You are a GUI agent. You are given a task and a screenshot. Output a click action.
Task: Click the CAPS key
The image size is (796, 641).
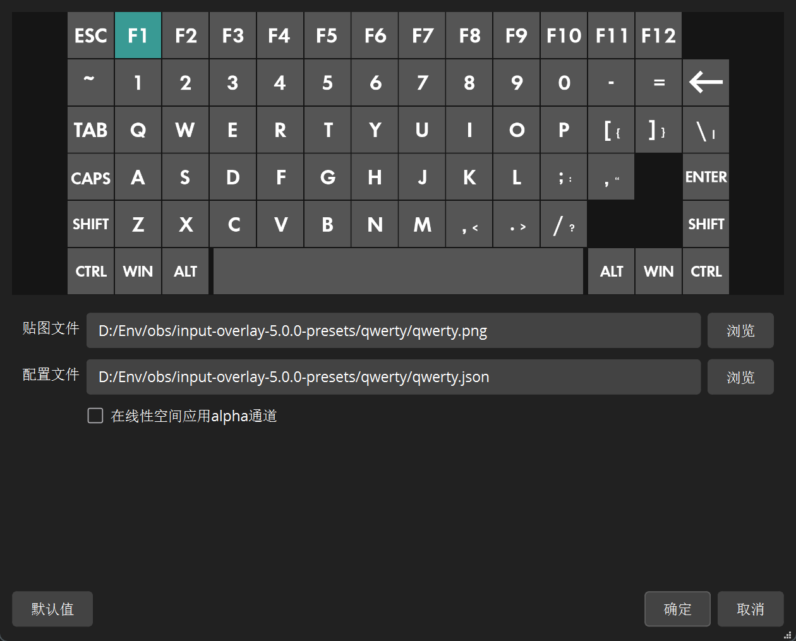pos(90,177)
